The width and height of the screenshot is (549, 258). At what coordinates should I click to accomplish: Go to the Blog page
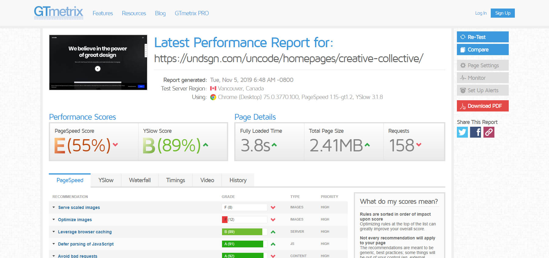pyautogui.click(x=160, y=13)
